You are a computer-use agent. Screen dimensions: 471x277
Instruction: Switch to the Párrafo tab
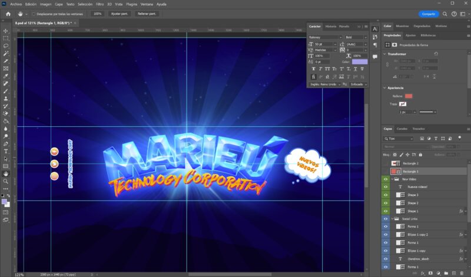(x=344, y=26)
